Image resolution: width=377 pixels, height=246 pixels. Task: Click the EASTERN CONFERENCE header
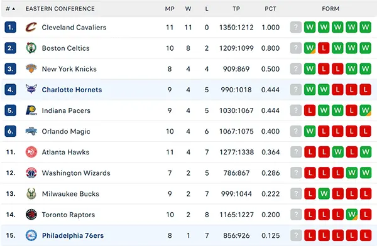click(60, 9)
